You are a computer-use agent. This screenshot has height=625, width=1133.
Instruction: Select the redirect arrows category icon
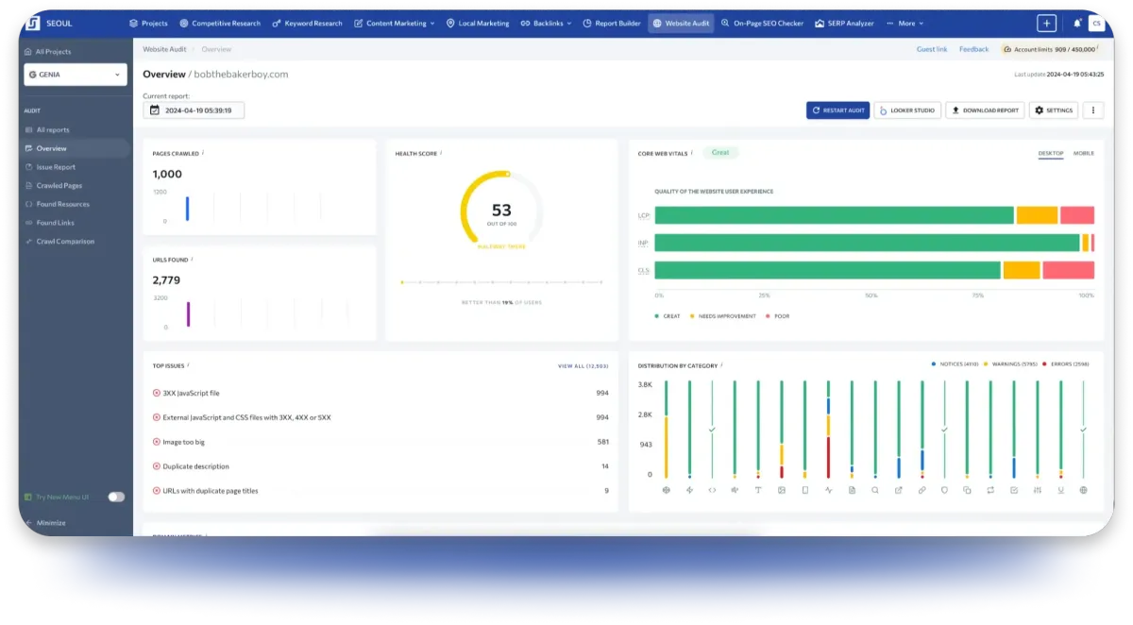pyautogui.click(x=990, y=491)
